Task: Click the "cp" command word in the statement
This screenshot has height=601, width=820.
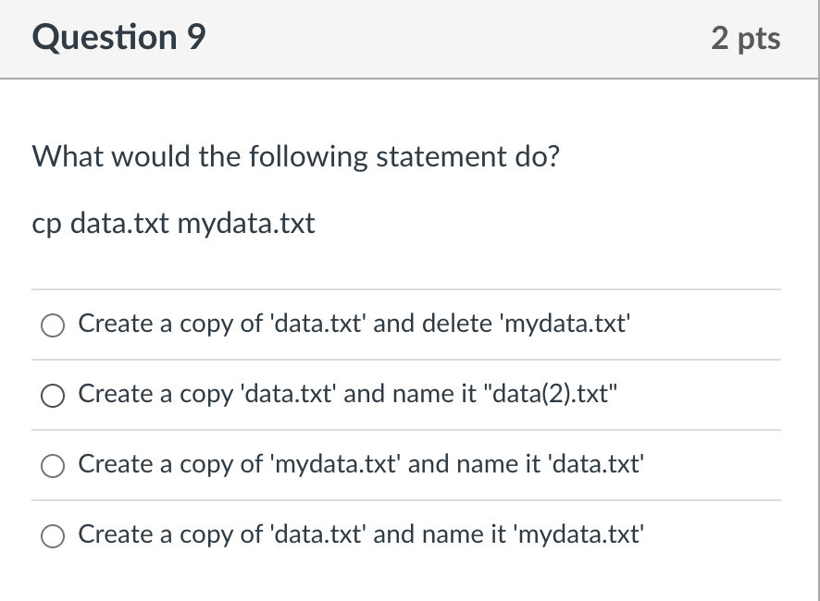Action: tap(46, 225)
